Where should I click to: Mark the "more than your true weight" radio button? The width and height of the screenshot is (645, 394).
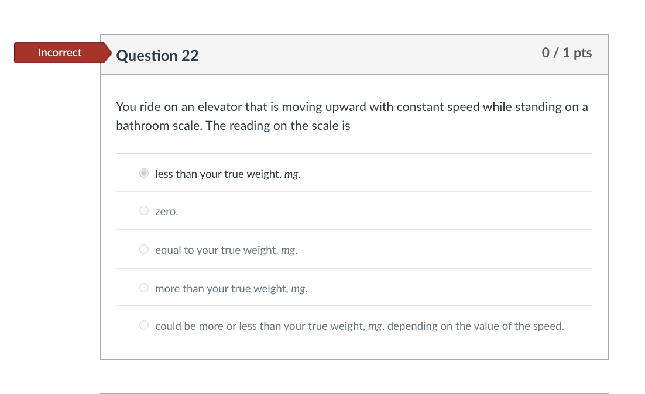(x=144, y=288)
